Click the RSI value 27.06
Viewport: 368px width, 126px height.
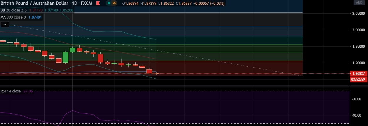point(28,91)
